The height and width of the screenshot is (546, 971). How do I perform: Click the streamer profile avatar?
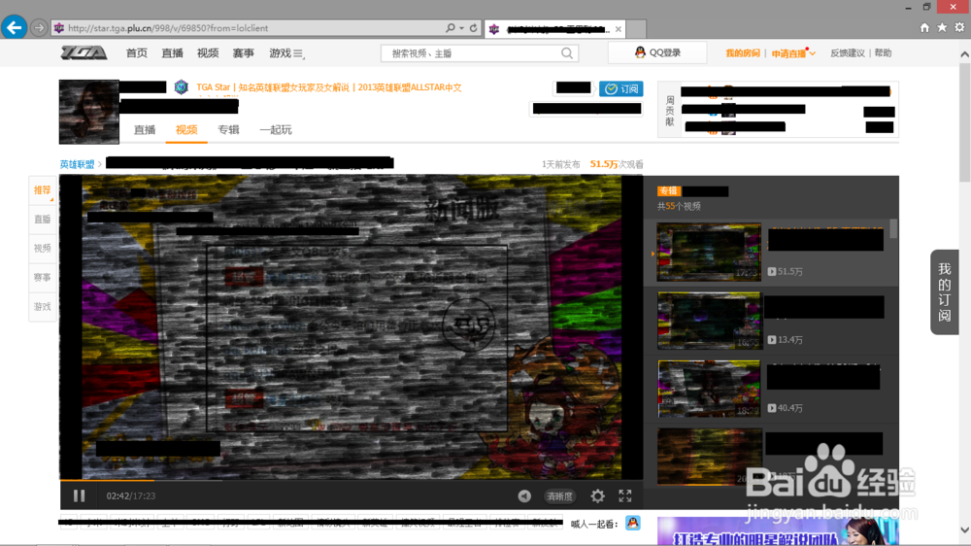pos(89,112)
